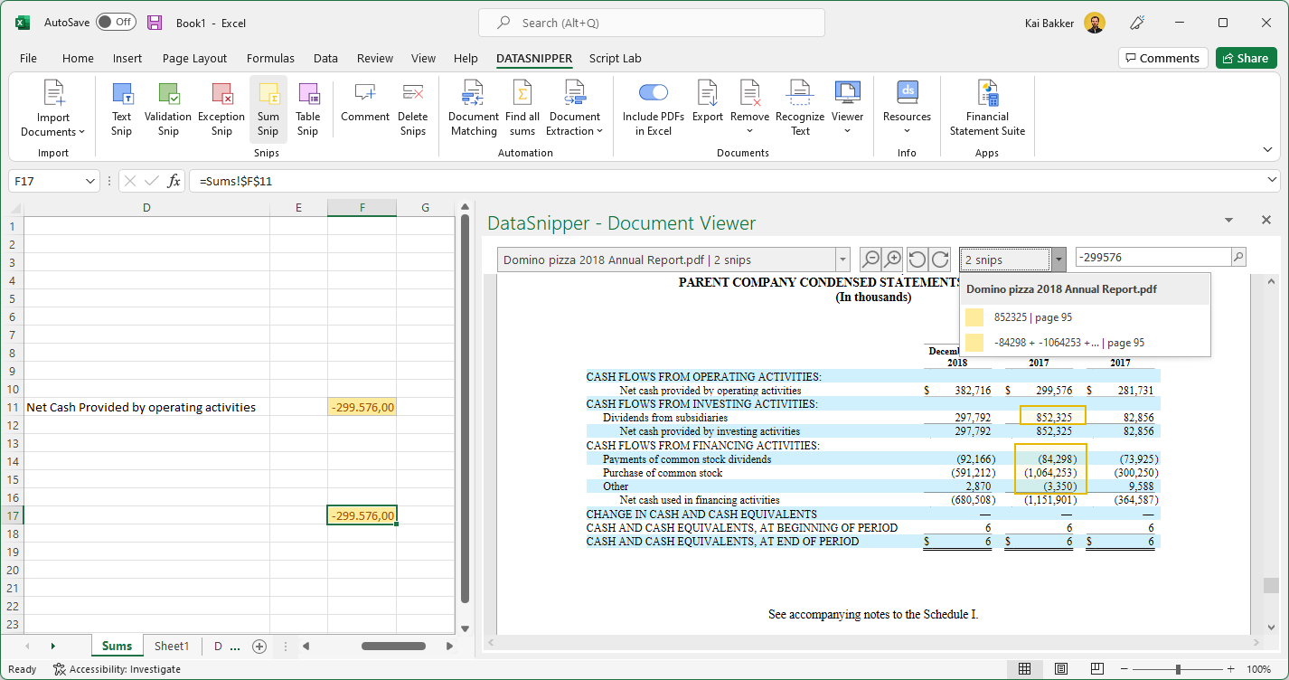Screen dimensions: 1289x680
Task: Select cell F11 with -299.576,00
Action: 362,407
